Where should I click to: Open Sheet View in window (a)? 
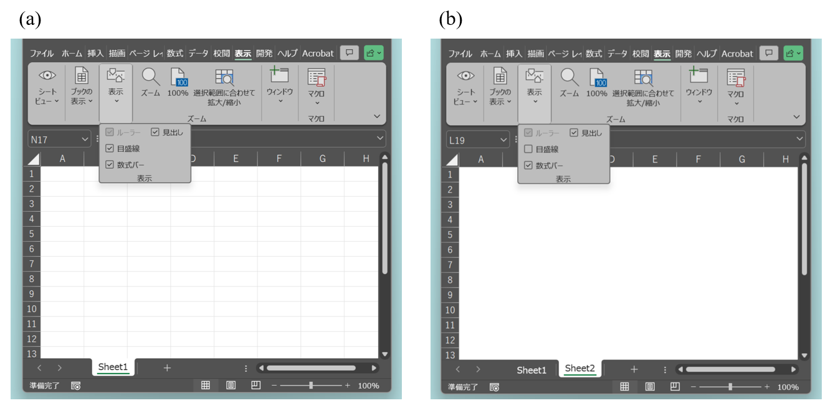tap(47, 87)
